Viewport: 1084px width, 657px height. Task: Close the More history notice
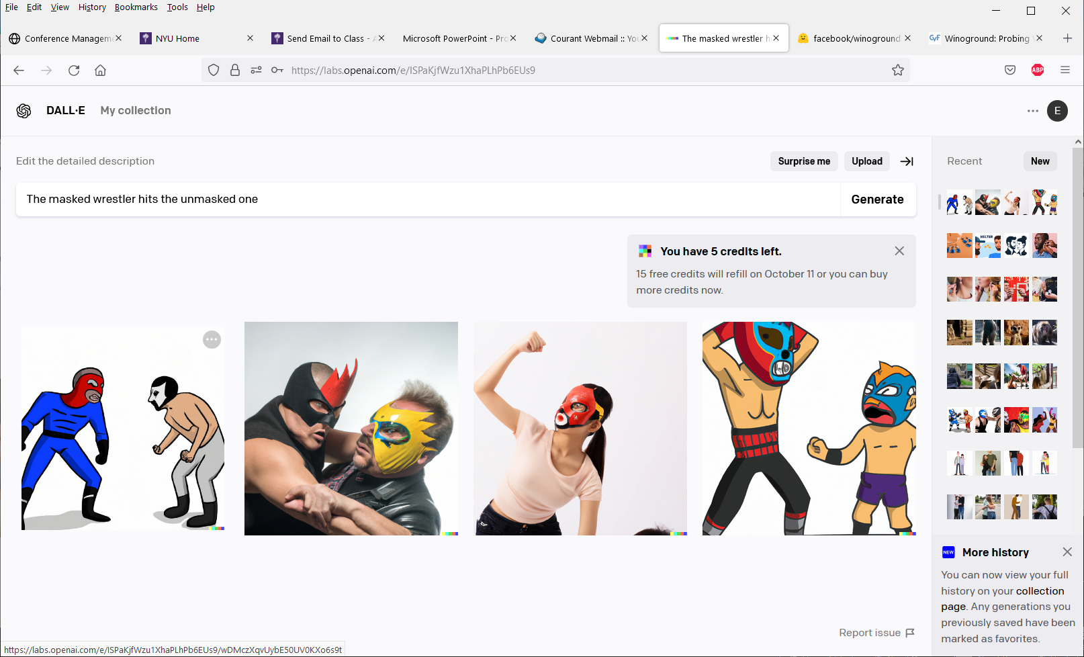(1067, 552)
